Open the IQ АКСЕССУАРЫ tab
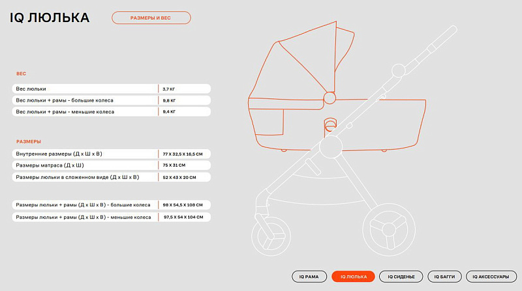Image resolution: width=522 pixels, height=291 pixels. [489, 277]
